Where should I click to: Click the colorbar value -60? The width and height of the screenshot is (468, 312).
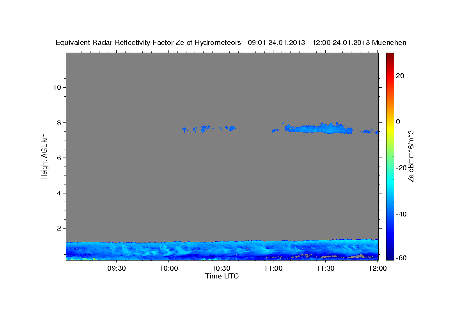pyautogui.click(x=401, y=258)
